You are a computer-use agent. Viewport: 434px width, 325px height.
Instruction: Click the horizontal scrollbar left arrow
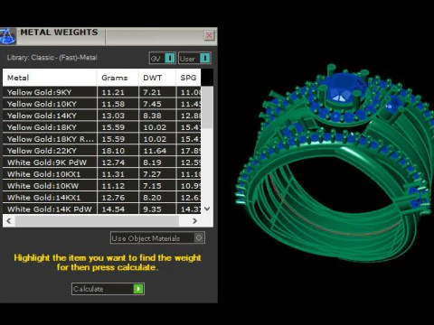[x=9, y=221]
